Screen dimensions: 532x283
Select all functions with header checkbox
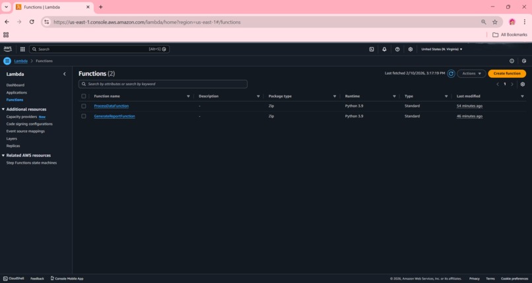(x=83, y=96)
